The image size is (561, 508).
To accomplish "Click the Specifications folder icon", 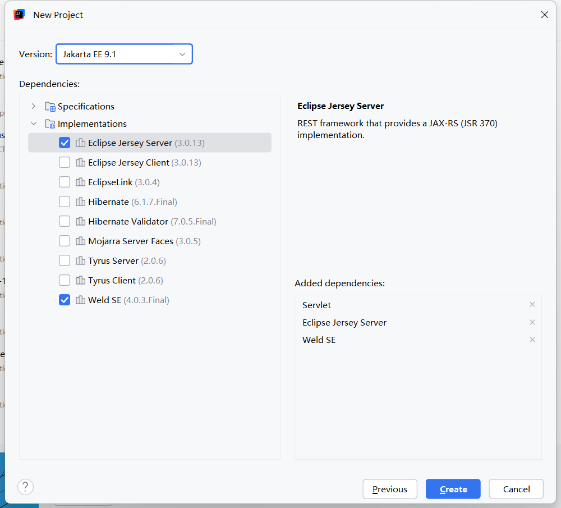I will tap(50, 107).
